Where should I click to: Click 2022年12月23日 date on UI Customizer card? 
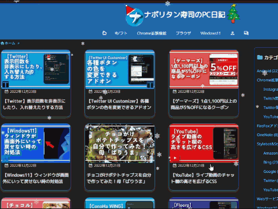click(x=107, y=92)
